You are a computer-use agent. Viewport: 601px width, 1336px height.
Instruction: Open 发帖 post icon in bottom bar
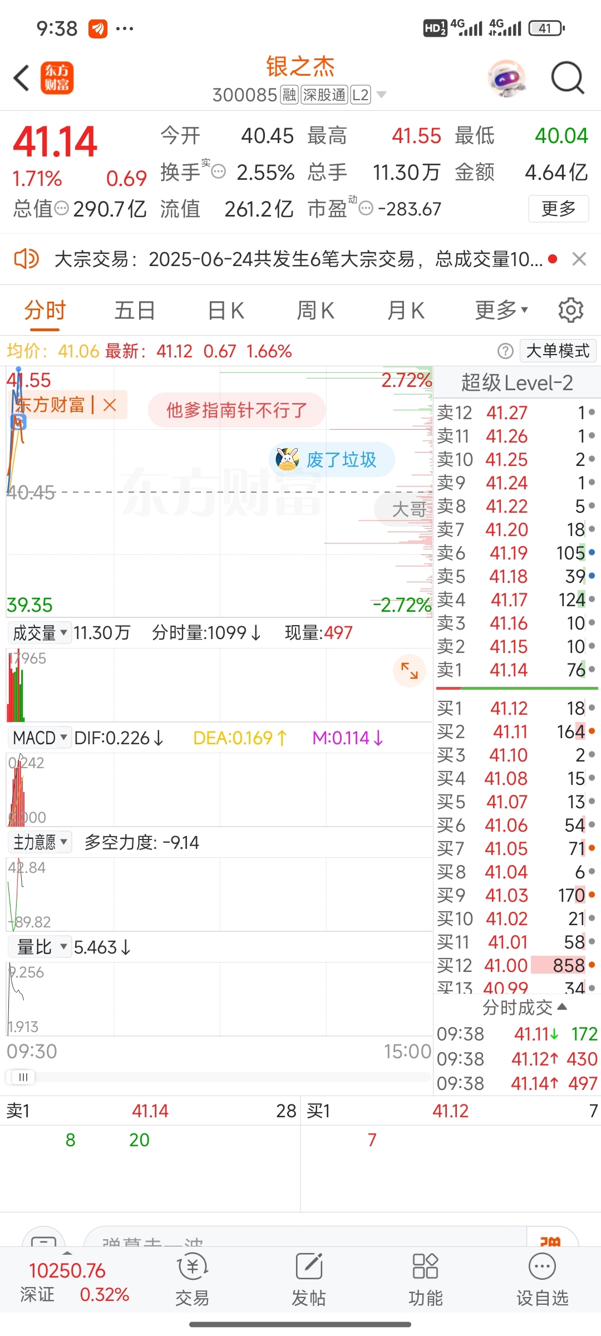309,1279
